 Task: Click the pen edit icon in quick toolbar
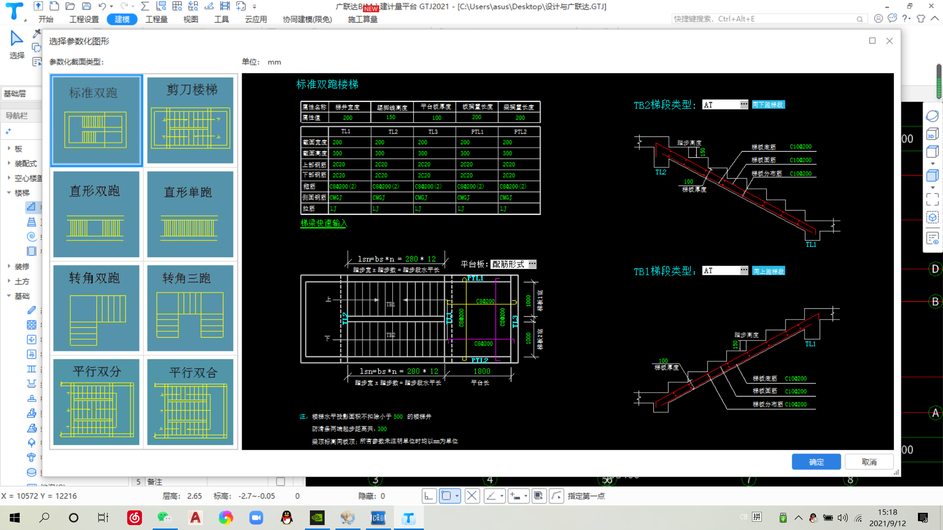pyautogui.click(x=209, y=6)
